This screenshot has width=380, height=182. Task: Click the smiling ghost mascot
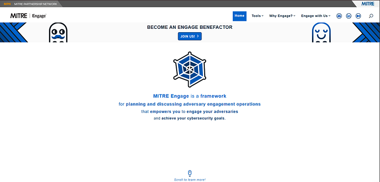[x=321, y=33]
